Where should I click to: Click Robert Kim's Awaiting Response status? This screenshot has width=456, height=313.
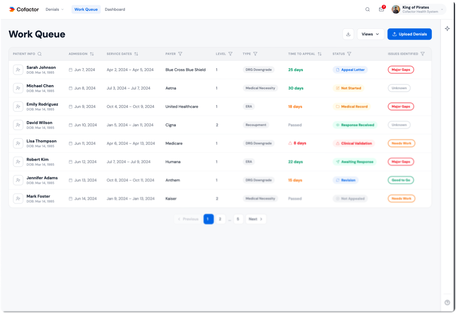354,162
